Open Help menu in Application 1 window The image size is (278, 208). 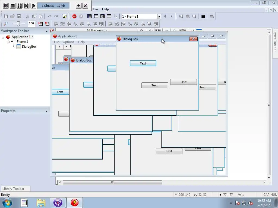coord(81,42)
